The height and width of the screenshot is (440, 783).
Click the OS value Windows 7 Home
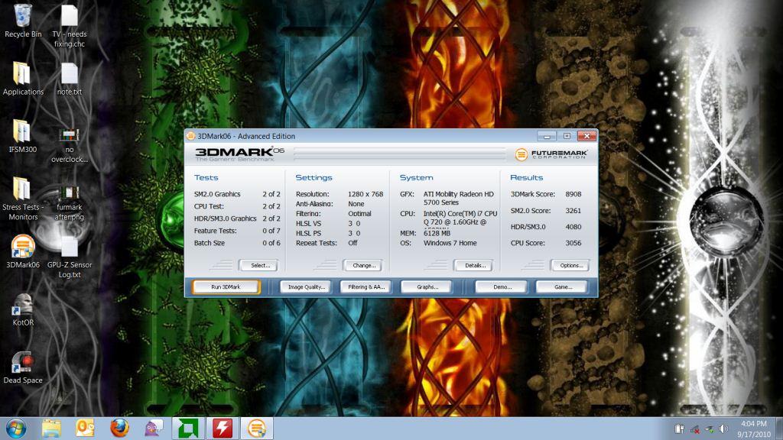click(450, 243)
